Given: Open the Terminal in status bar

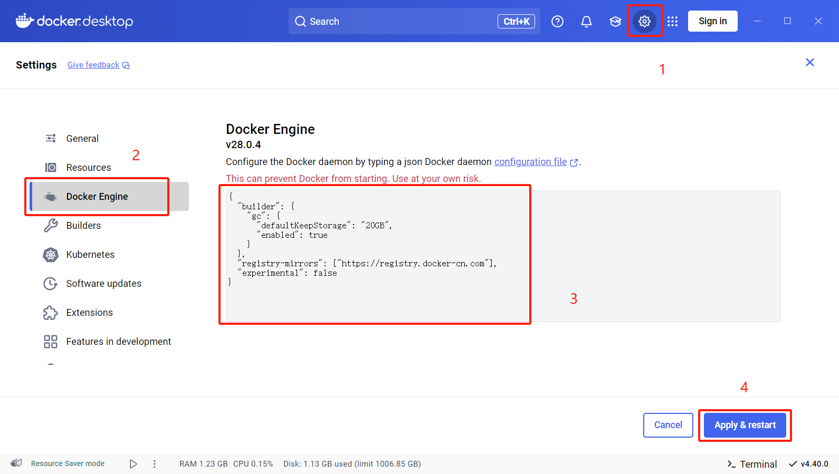Looking at the screenshot, I should click(752, 464).
